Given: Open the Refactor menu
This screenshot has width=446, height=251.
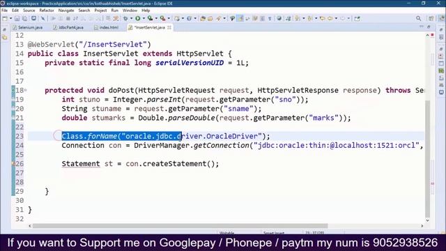Looking at the screenshot, I should tap(47, 10).
